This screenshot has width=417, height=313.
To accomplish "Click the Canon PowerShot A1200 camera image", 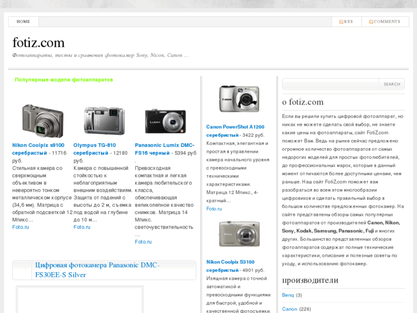I will (239, 99).
